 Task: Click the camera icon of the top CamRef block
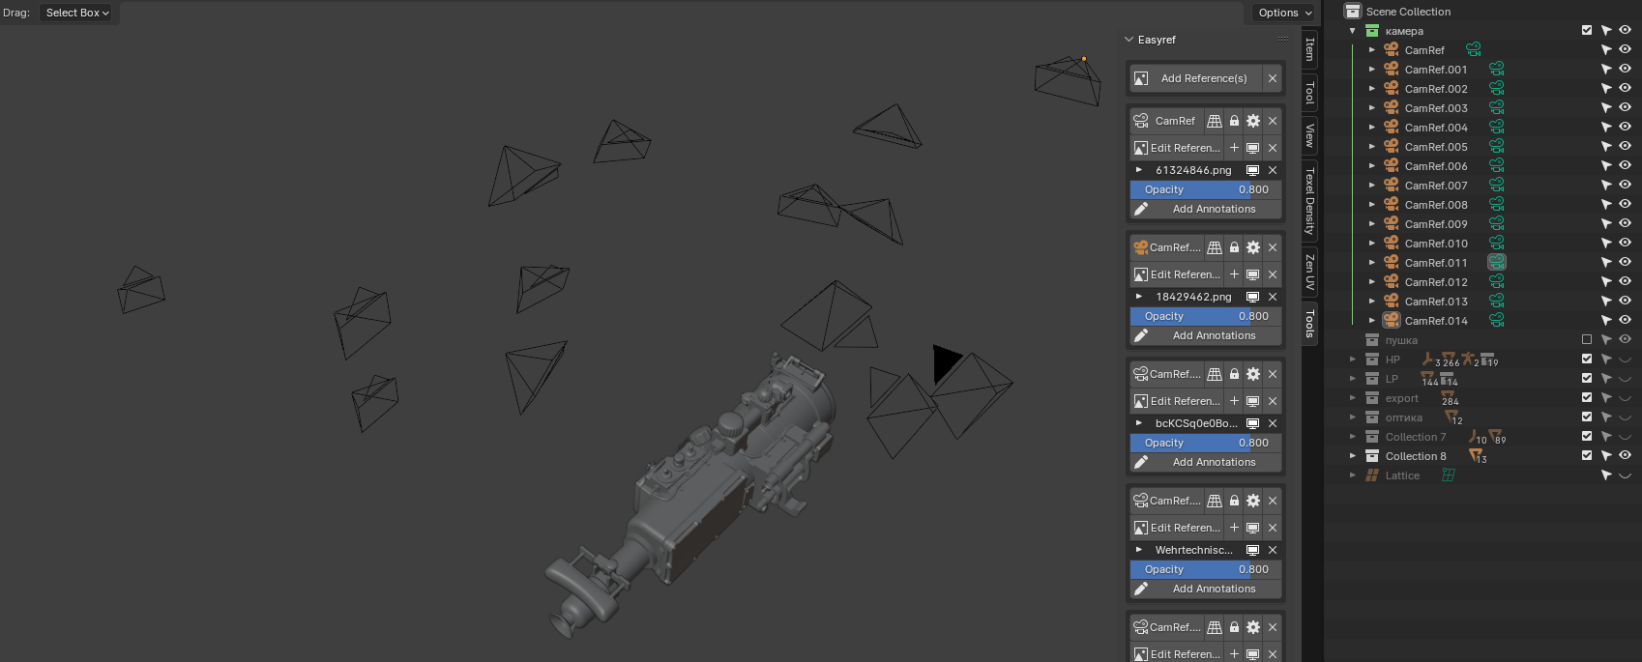tap(1141, 121)
